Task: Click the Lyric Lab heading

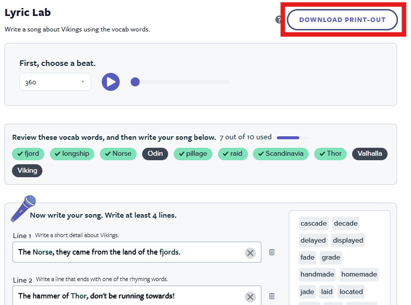Action: (27, 12)
